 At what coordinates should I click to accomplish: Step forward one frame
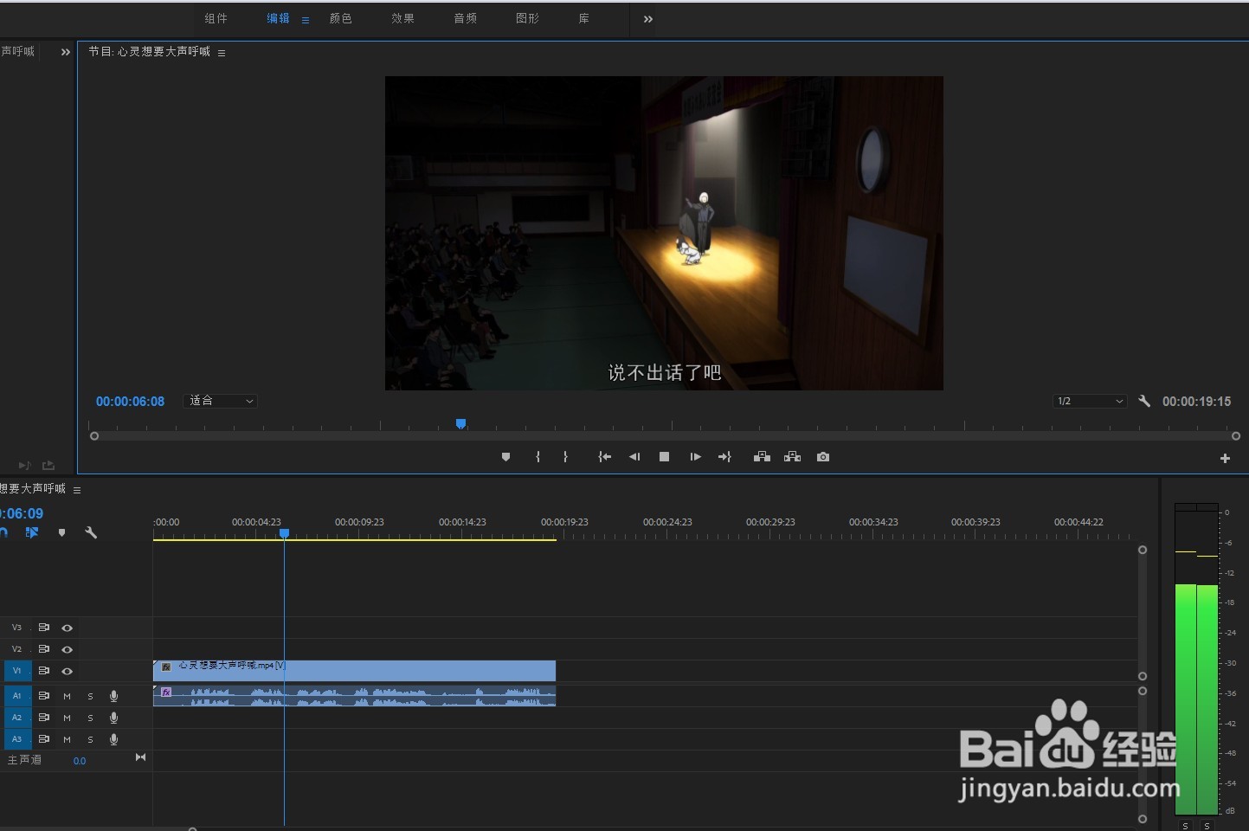click(x=695, y=457)
